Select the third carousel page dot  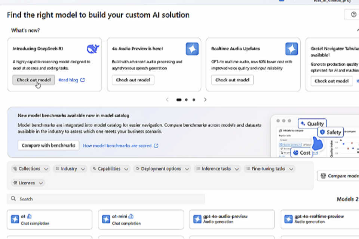click(194, 100)
